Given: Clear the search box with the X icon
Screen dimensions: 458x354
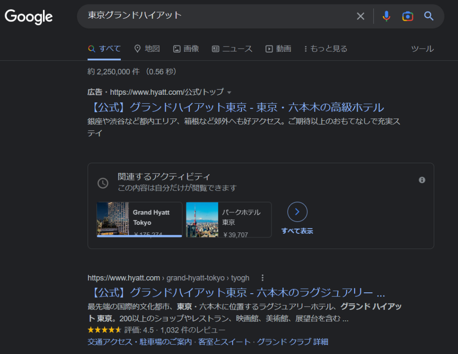Looking at the screenshot, I should [360, 16].
